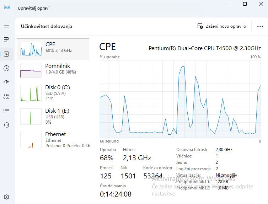Click the Ethernet mini graph thumbnail
The image size is (268, 204).
[x=31, y=140]
